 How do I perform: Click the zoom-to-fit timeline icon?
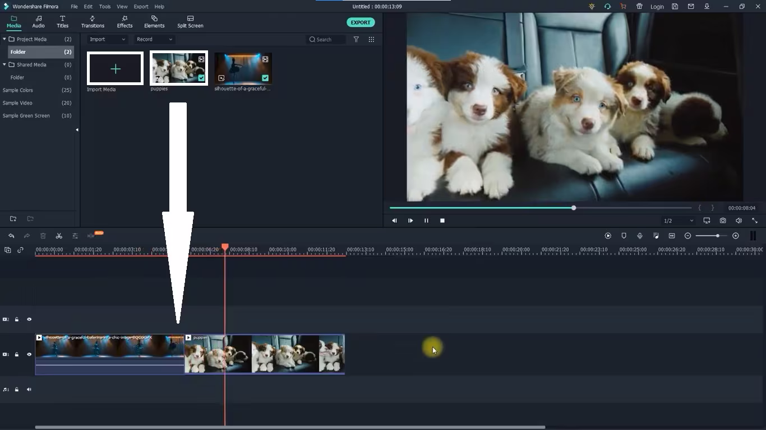(x=672, y=236)
